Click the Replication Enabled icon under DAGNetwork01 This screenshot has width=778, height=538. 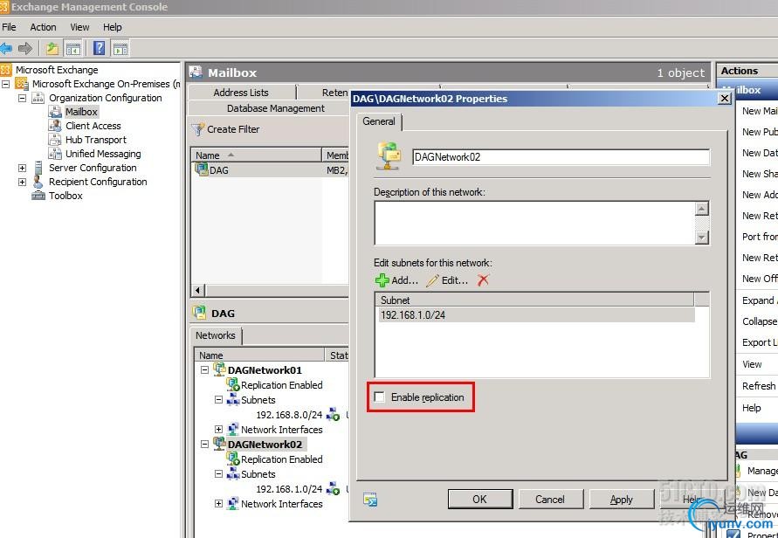233,384
